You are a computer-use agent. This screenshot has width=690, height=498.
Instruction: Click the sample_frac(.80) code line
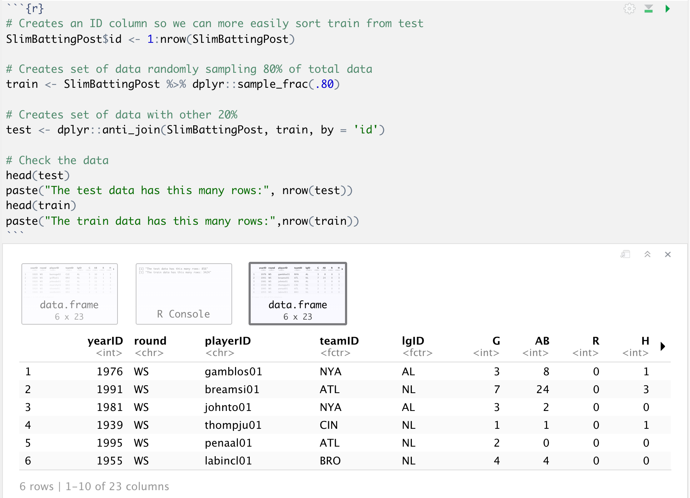(173, 84)
